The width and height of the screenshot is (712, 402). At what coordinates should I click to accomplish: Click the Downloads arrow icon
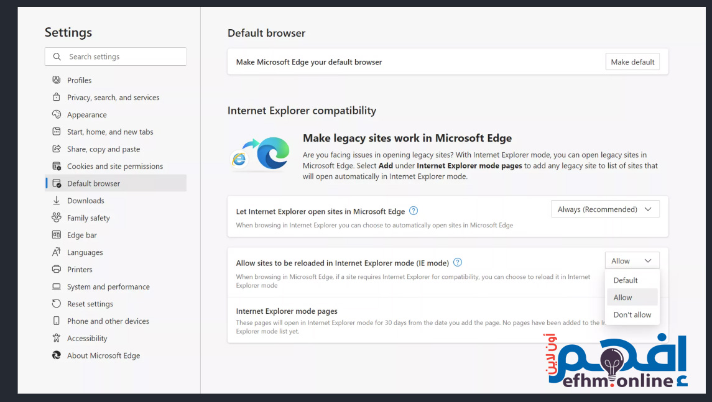click(57, 201)
